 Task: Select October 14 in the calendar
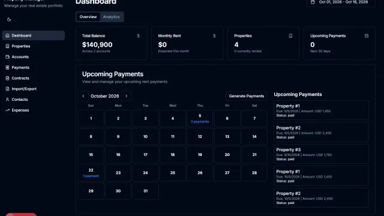pos(254,137)
